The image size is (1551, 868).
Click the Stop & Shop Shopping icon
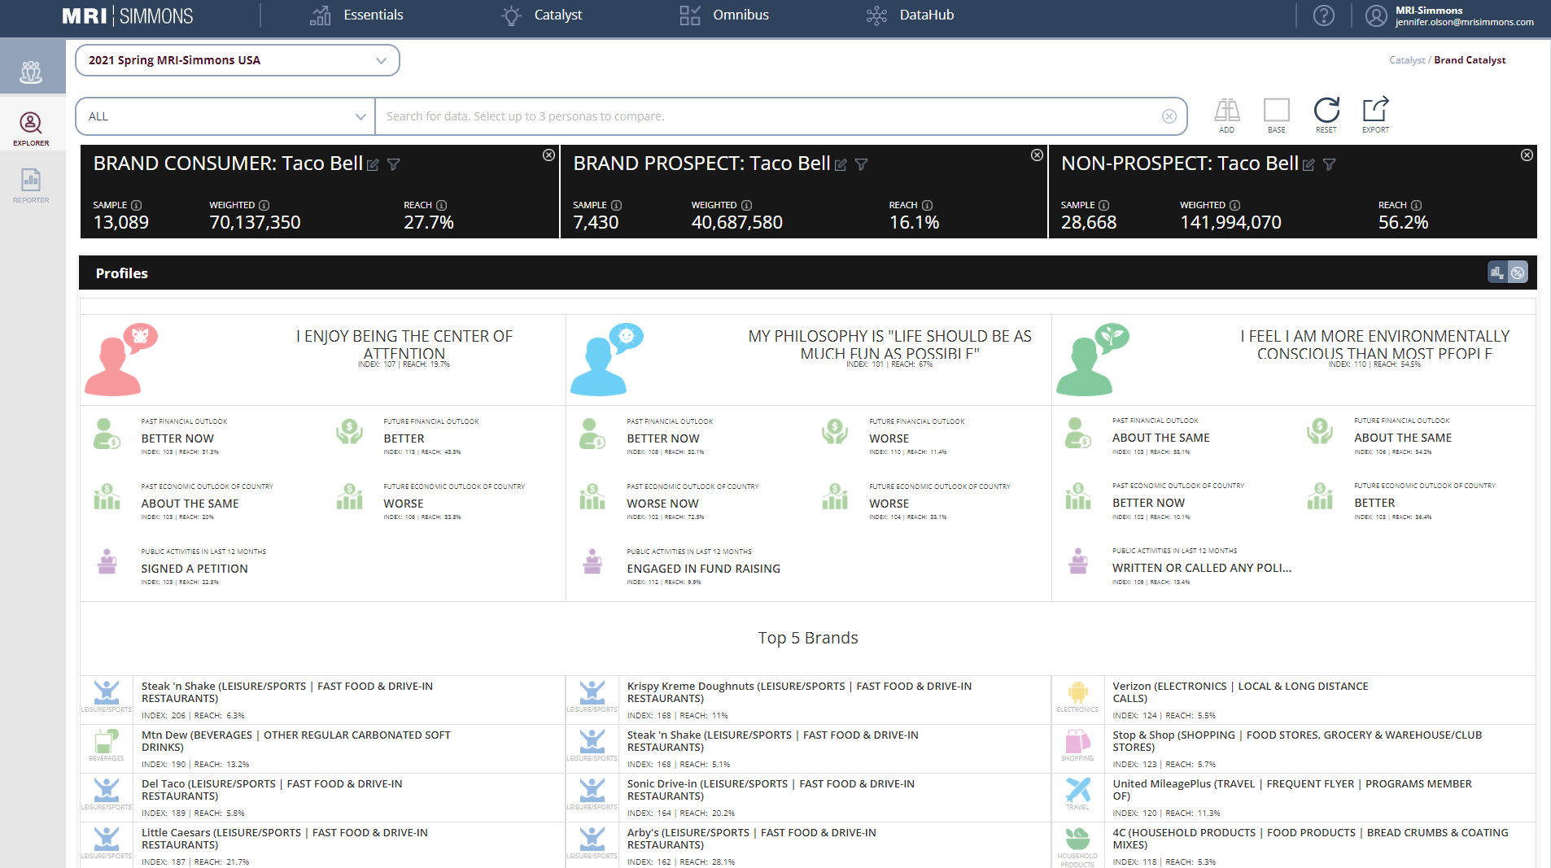click(1077, 742)
